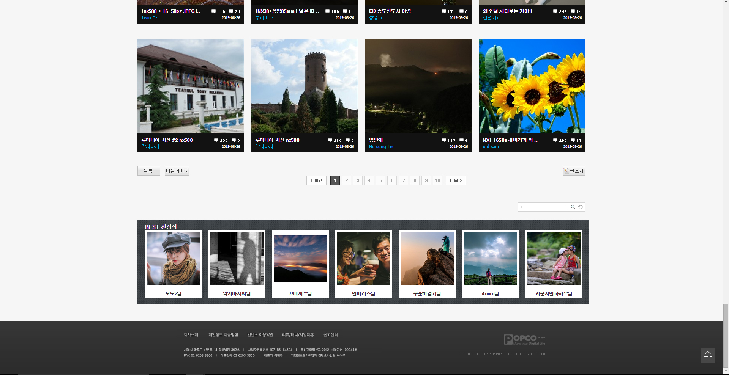The width and height of the screenshot is (729, 375).
Task: Open the search type arrow in search box
Action: point(521,207)
